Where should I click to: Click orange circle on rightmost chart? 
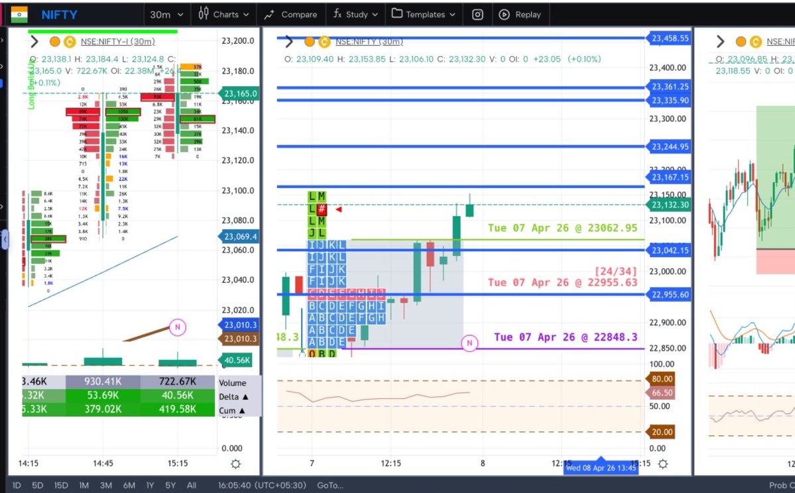[x=741, y=42]
